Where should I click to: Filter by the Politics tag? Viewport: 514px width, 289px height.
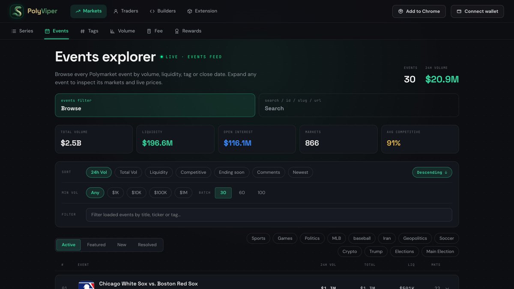coord(312,238)
